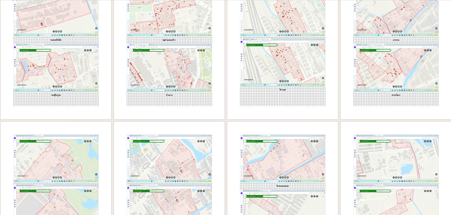Click the Thai caption under the circular park map
451x215 pixels.
169,95
